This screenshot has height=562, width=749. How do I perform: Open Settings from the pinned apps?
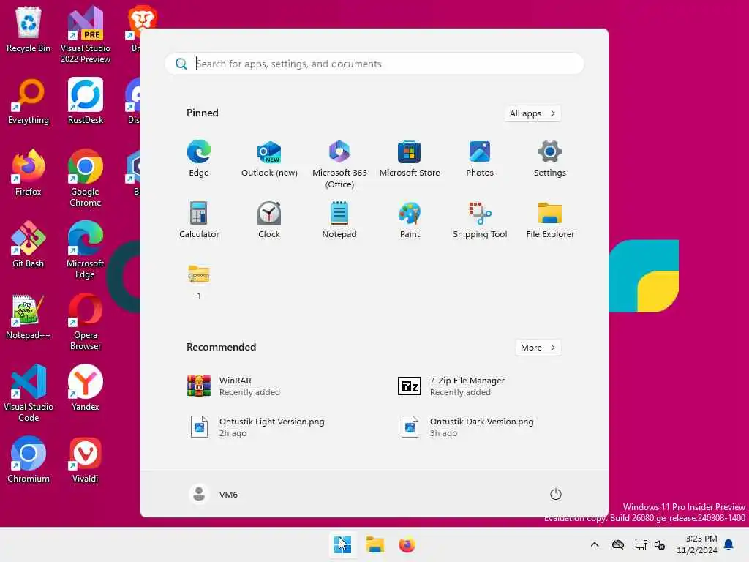pyautogui.click(x=550, y=159)
